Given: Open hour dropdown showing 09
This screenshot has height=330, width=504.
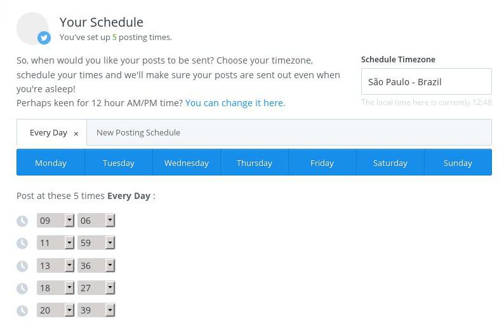Looking at the screenshot, I should point(56,221).
